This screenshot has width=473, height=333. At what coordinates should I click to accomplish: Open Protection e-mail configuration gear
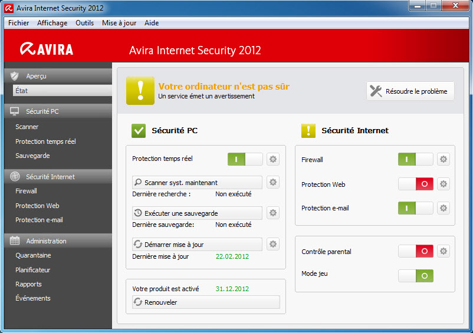coord(444,208)
